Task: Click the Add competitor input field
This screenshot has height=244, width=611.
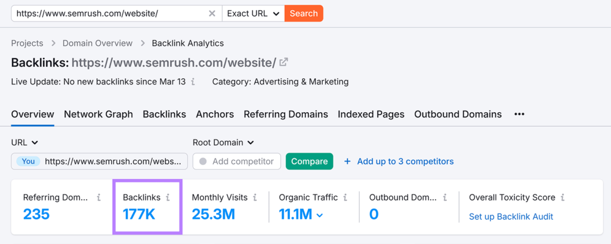Action: pos(237,161)
